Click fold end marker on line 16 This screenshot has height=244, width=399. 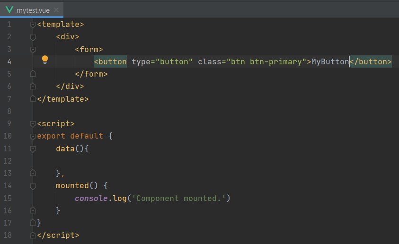pyautogui.click(x=33, y=210)
